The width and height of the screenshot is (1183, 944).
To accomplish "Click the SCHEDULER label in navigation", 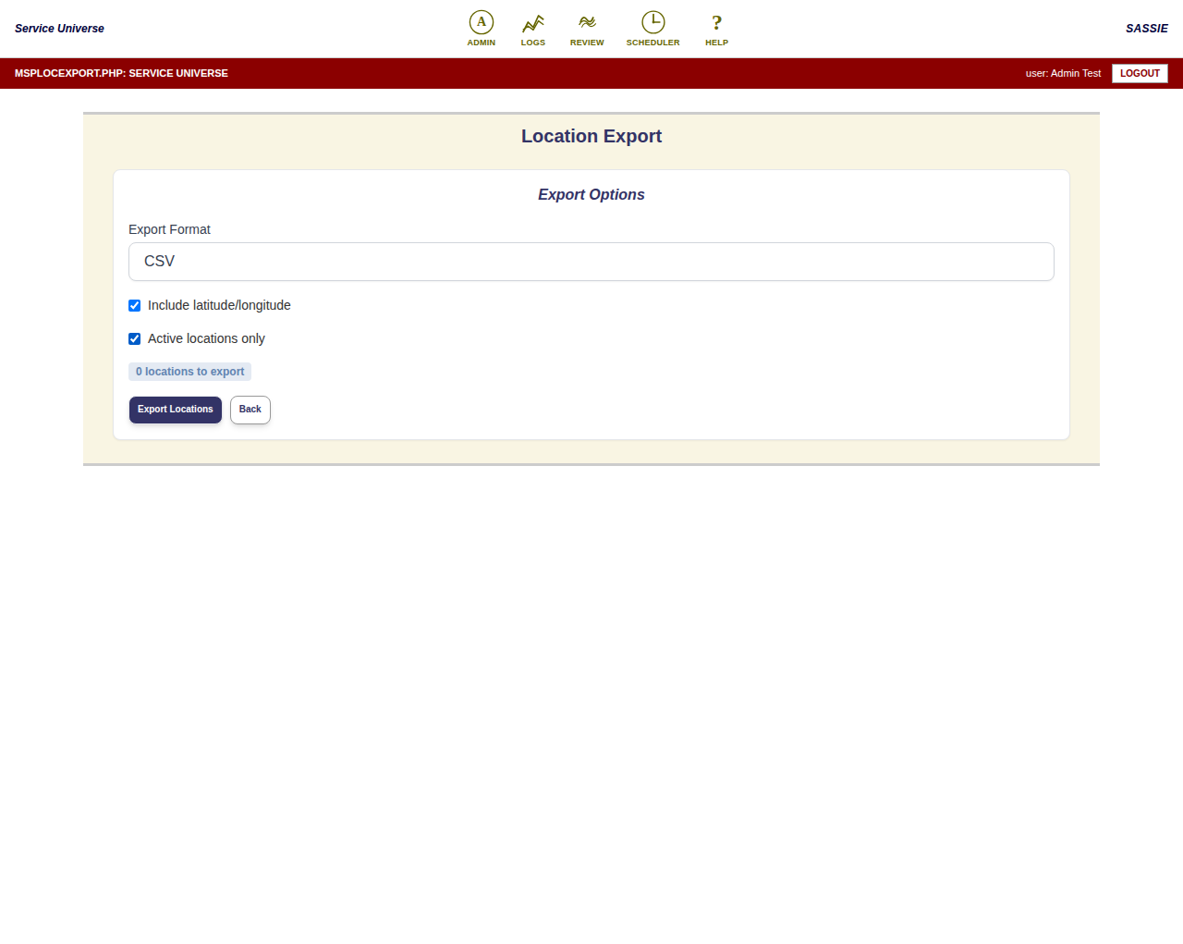I will pos(653,43).
